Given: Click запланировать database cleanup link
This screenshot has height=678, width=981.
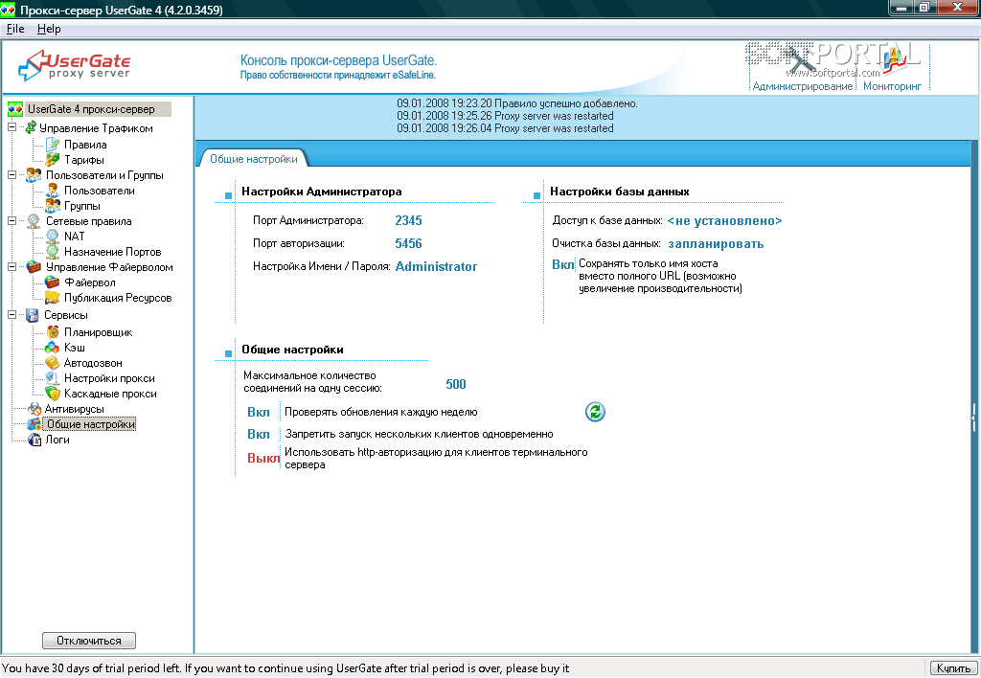Looking at the screenshot, I should pos(716,244).
